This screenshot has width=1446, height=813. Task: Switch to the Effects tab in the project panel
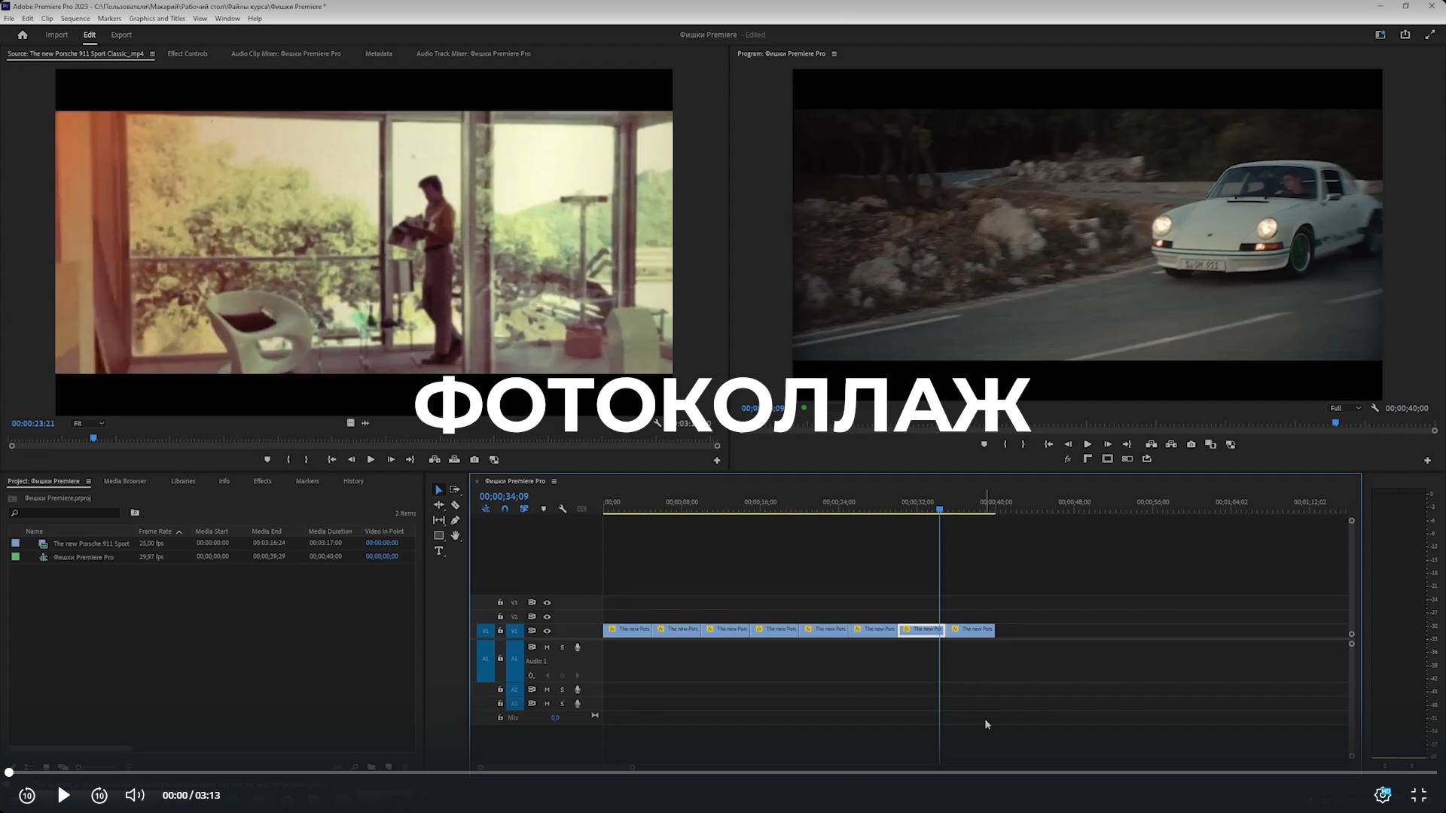(262, 481)
